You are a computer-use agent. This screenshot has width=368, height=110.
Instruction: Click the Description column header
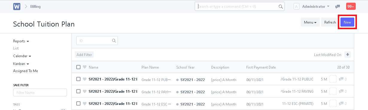click(220, 67)
